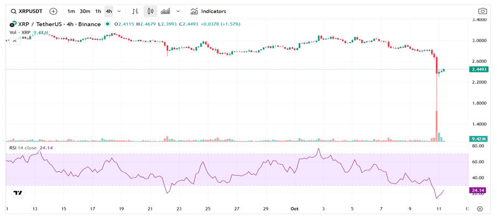The width and height of the screenshot is (497, 221).
Task: Click the RSI 14 close indicator label
Action: point(23,148)
